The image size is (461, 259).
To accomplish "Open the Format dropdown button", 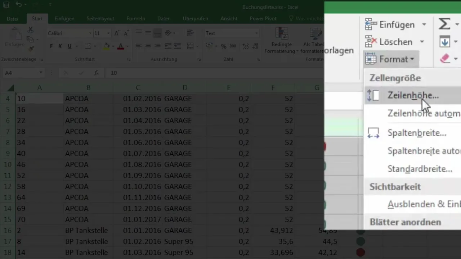I will (391, 59).
